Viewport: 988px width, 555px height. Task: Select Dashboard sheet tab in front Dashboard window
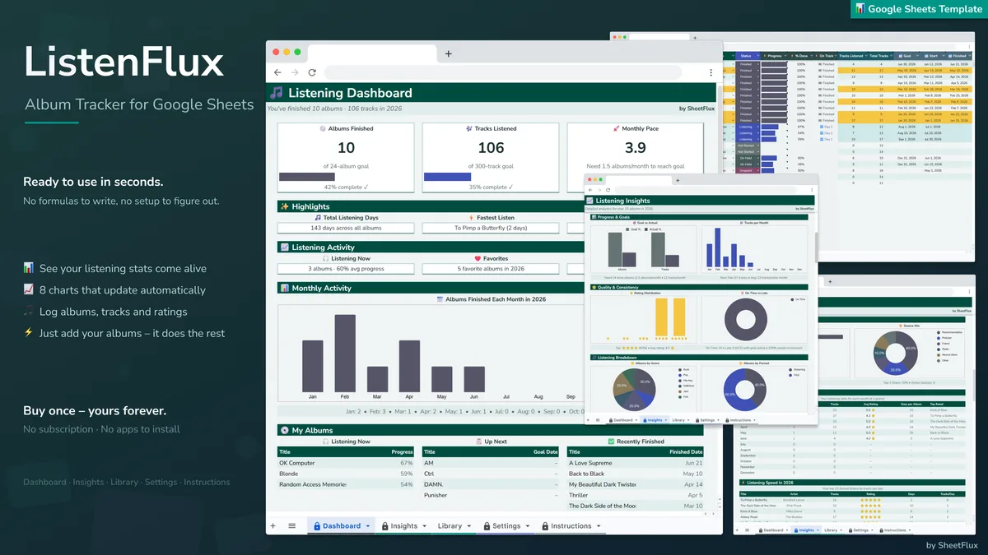(x=341, y=525)
